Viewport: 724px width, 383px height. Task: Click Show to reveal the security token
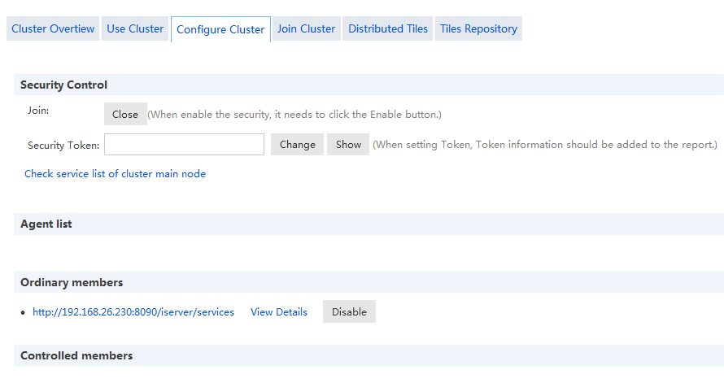pos(348,145)
